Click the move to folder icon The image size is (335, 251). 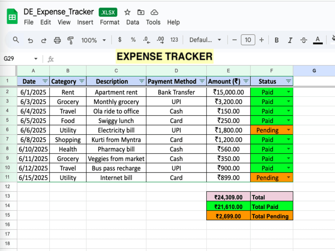coord(141,12)
